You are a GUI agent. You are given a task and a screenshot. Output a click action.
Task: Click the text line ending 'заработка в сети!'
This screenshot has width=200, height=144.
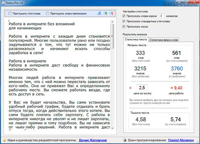(x=26, y=53)
